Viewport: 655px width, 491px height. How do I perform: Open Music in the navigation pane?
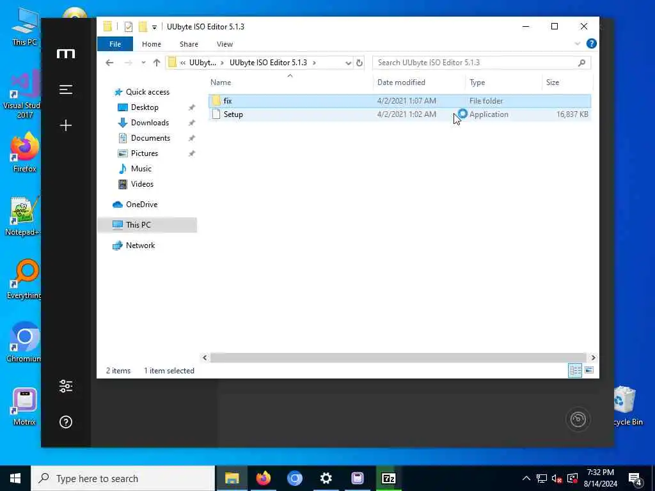(x=141, y=169)
